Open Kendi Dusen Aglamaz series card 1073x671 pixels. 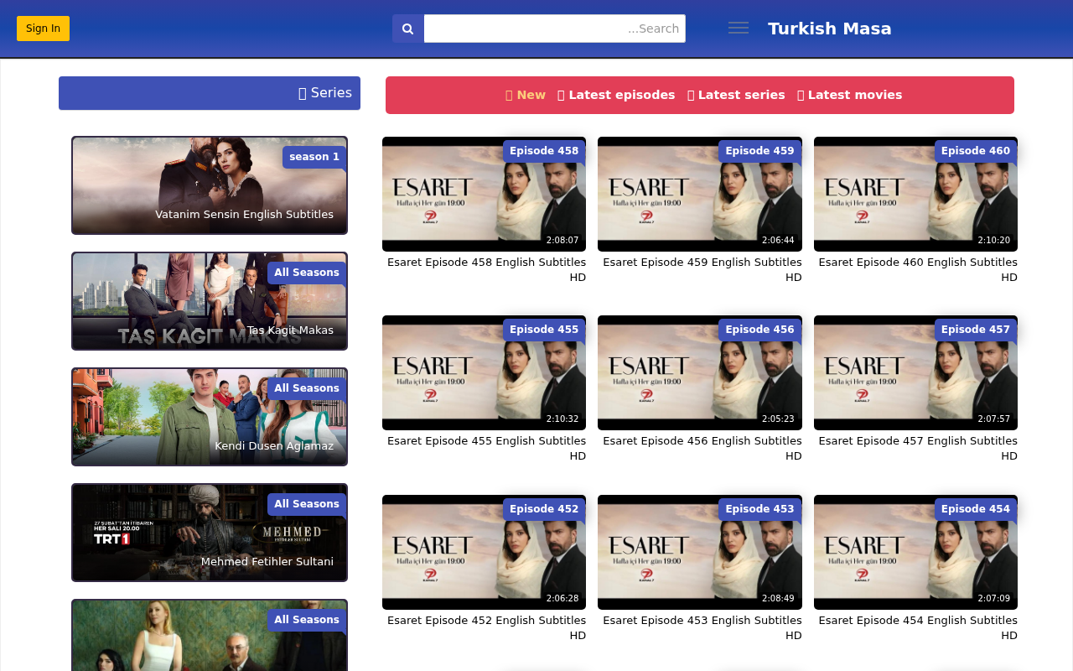210,417
